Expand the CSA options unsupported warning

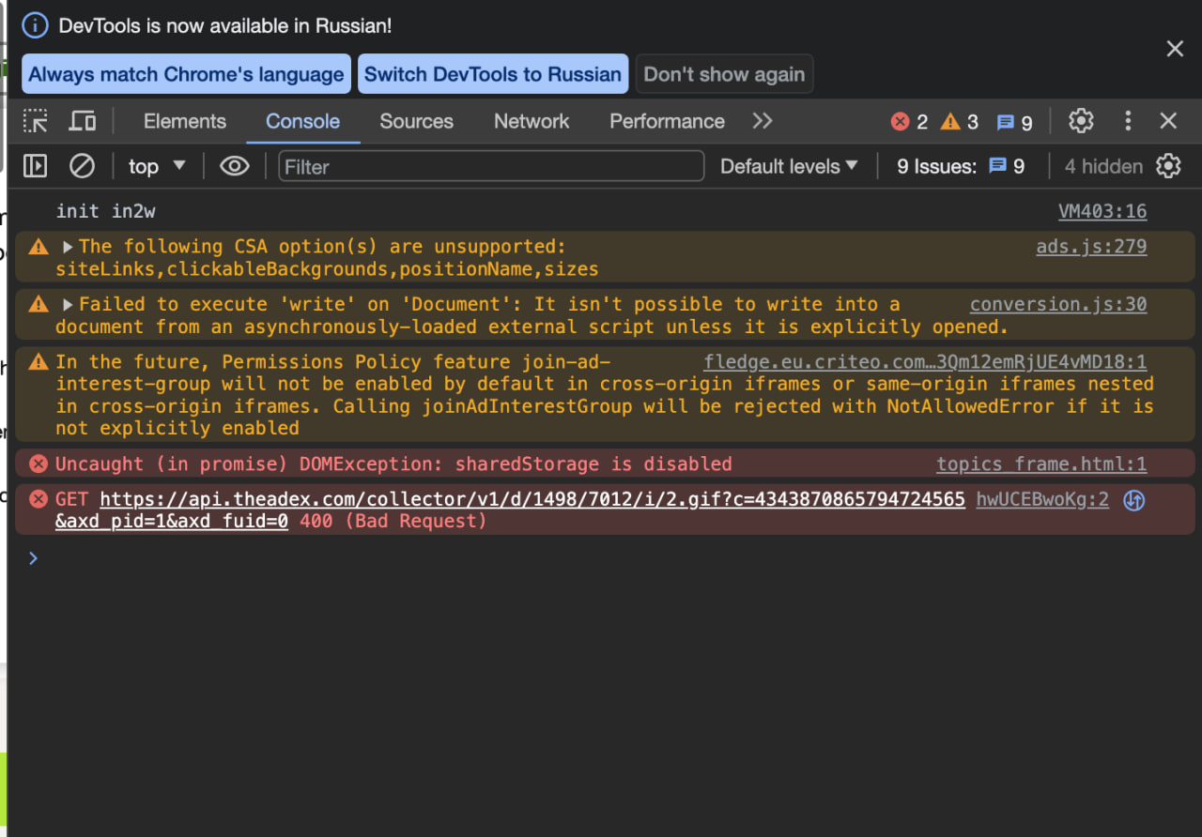click(68, 247)
